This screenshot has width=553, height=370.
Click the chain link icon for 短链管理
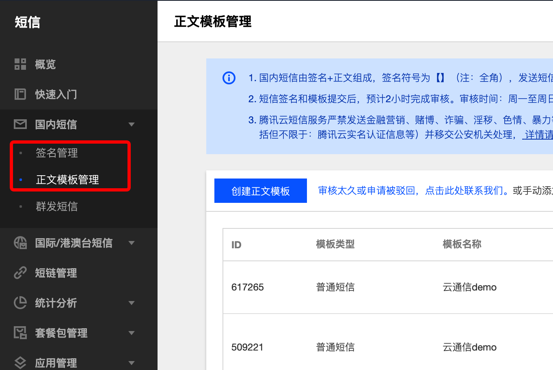pos(20,273)
